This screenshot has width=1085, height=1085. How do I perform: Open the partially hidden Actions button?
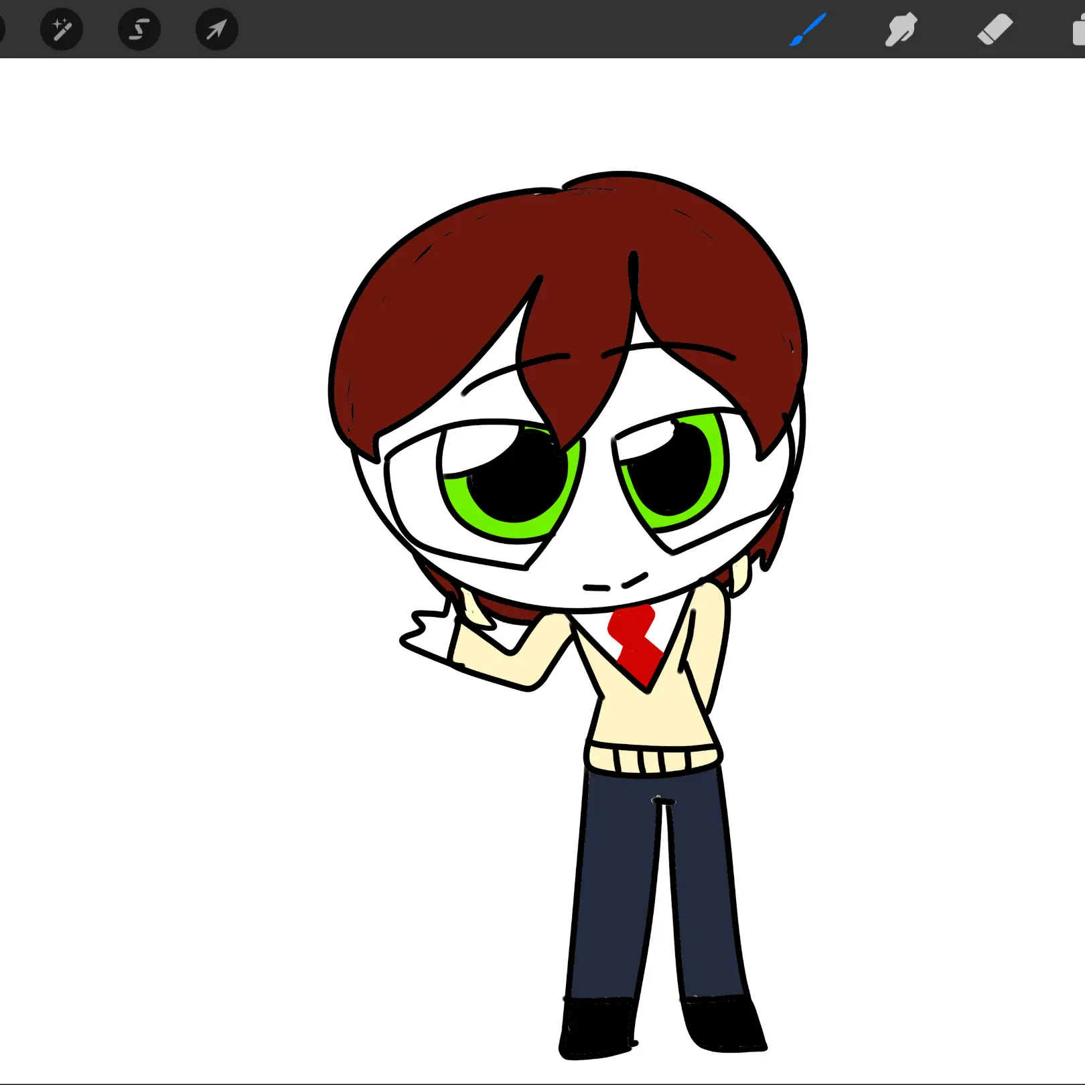point(2,29)
